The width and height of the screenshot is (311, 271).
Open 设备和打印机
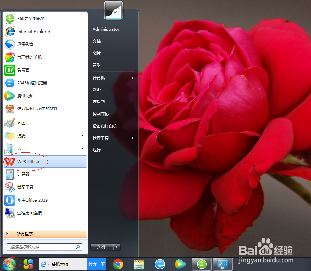[x=105, y=126]
